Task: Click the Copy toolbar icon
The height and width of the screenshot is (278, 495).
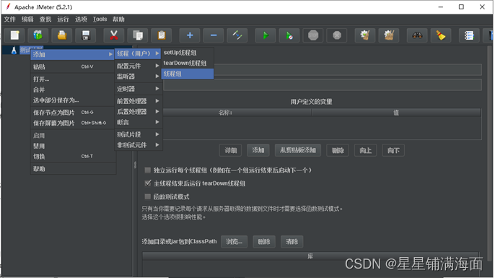Action: (138, 35)
